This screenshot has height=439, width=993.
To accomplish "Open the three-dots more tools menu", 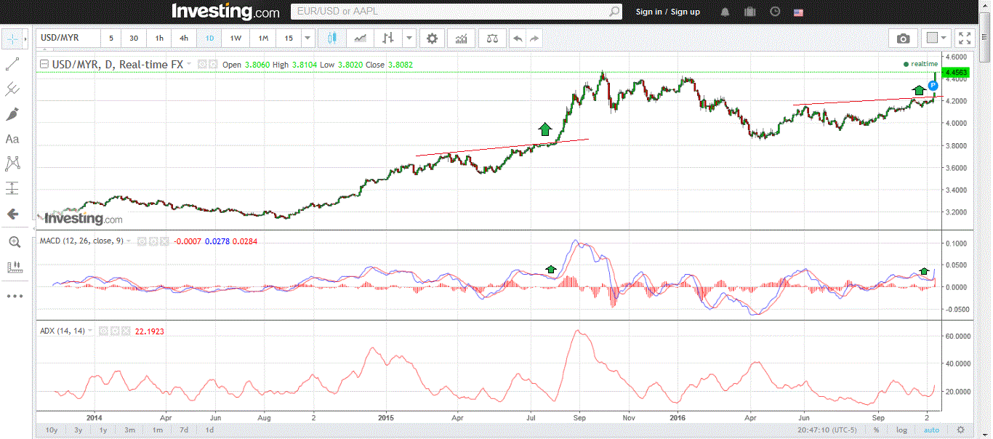I will (x=15, y=296).
